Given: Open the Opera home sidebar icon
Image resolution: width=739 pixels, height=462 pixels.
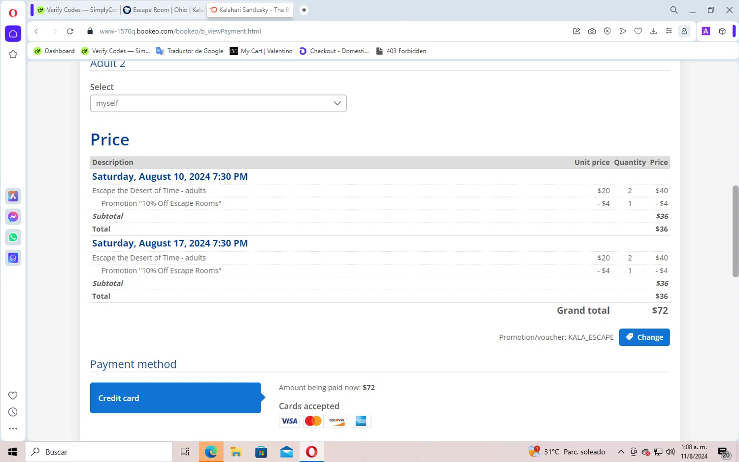Looking at the screenshot, I should coord(13,33).
